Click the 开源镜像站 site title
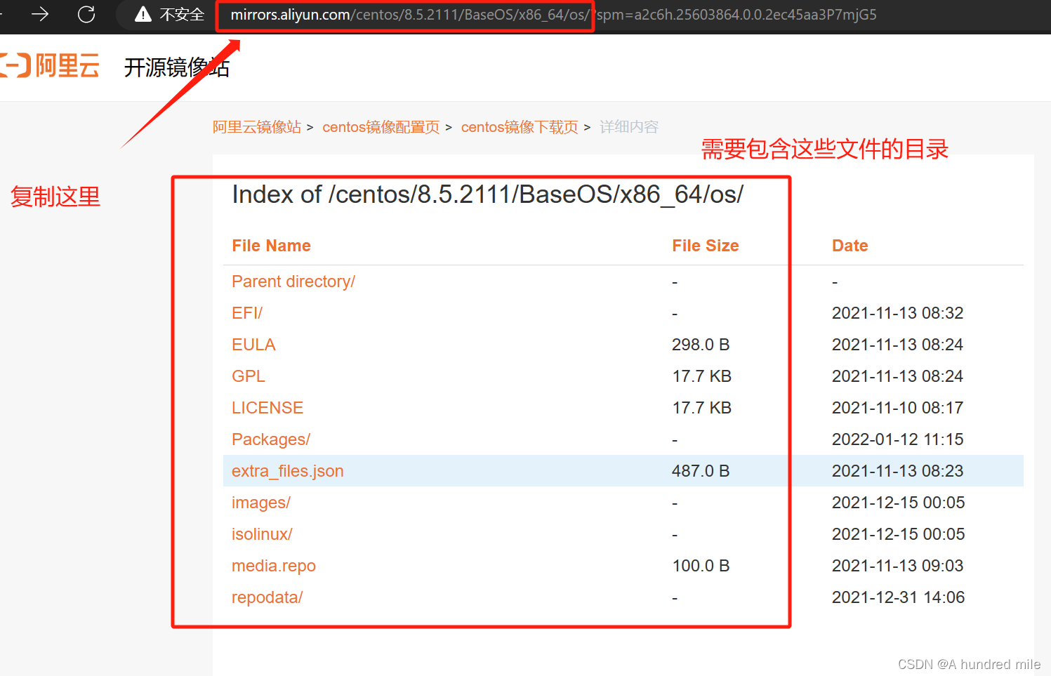 pyautogui.click(x=177, y=67)
